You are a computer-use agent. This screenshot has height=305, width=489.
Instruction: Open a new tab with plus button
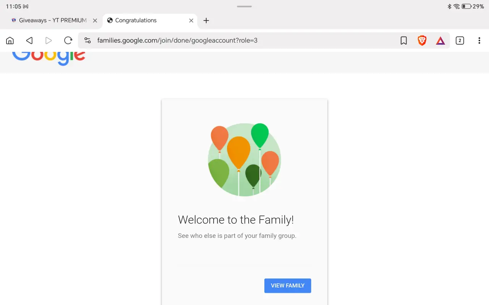[206, 21]
